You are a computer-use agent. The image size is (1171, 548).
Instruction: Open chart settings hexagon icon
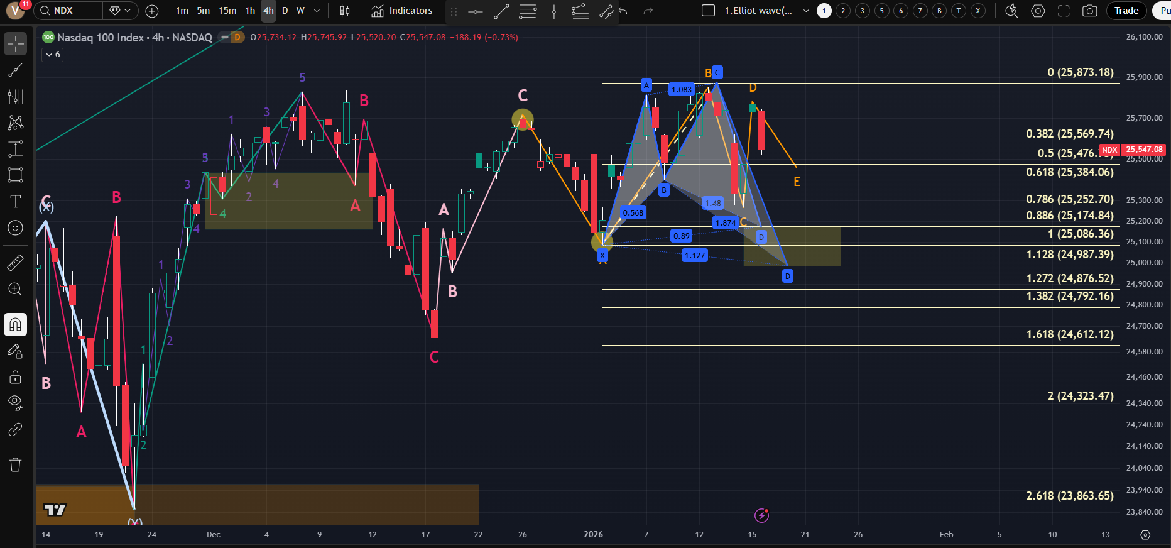pos(1038,11)
